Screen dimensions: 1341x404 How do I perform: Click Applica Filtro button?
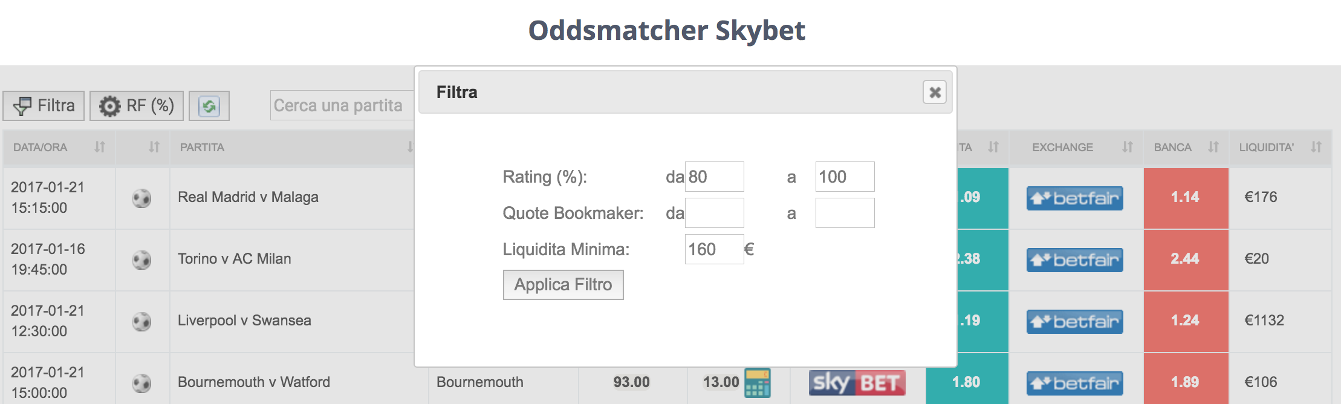563,285
